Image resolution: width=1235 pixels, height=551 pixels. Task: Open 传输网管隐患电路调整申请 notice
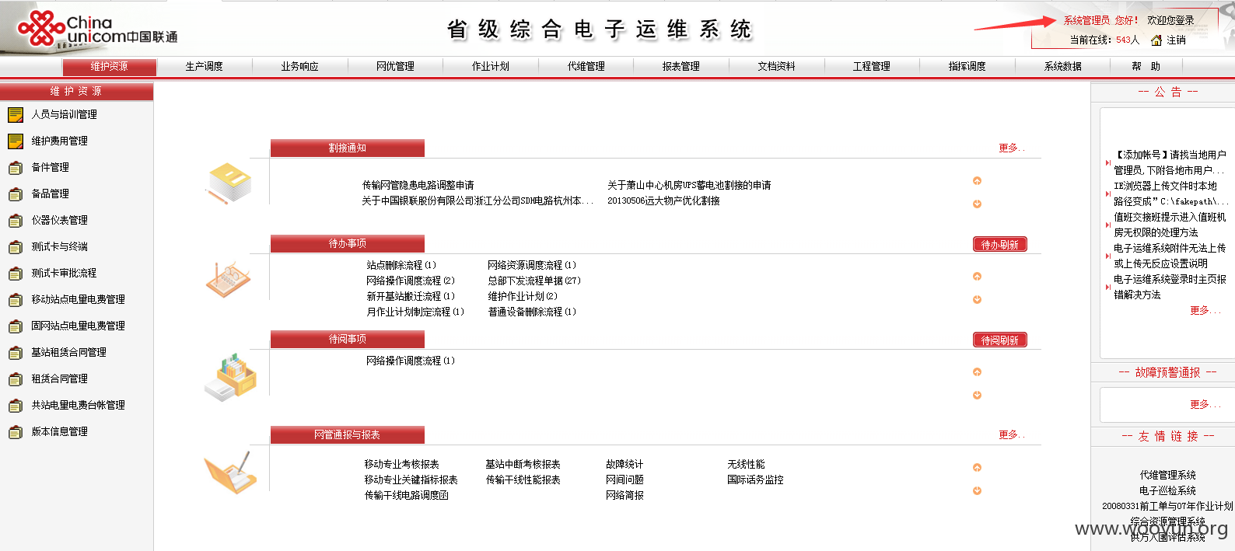pyautogui.click(x=418, y=186)
